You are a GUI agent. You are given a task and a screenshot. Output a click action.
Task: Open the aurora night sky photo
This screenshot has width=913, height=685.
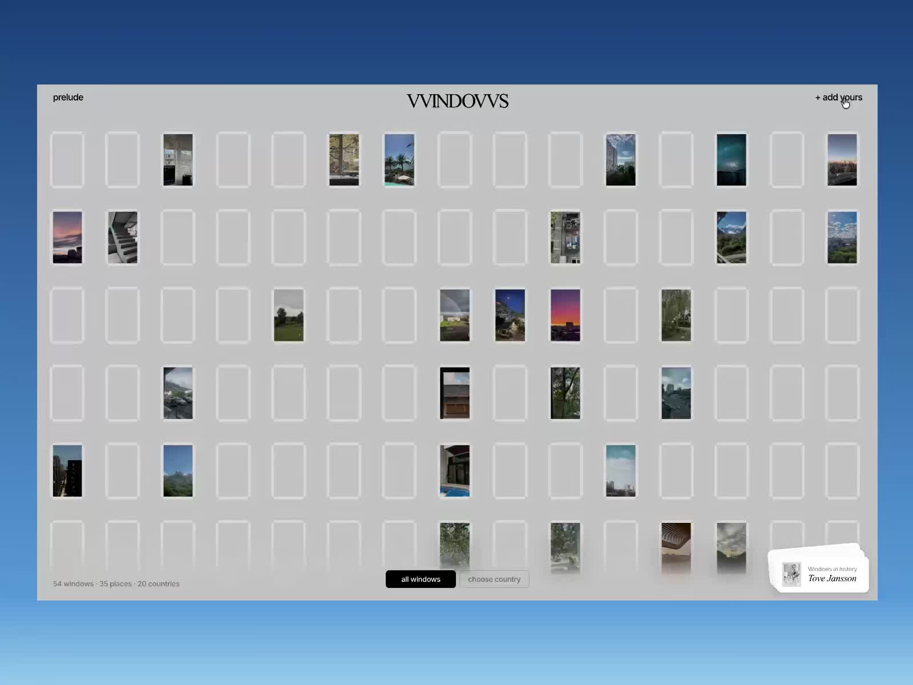point(732,160)
